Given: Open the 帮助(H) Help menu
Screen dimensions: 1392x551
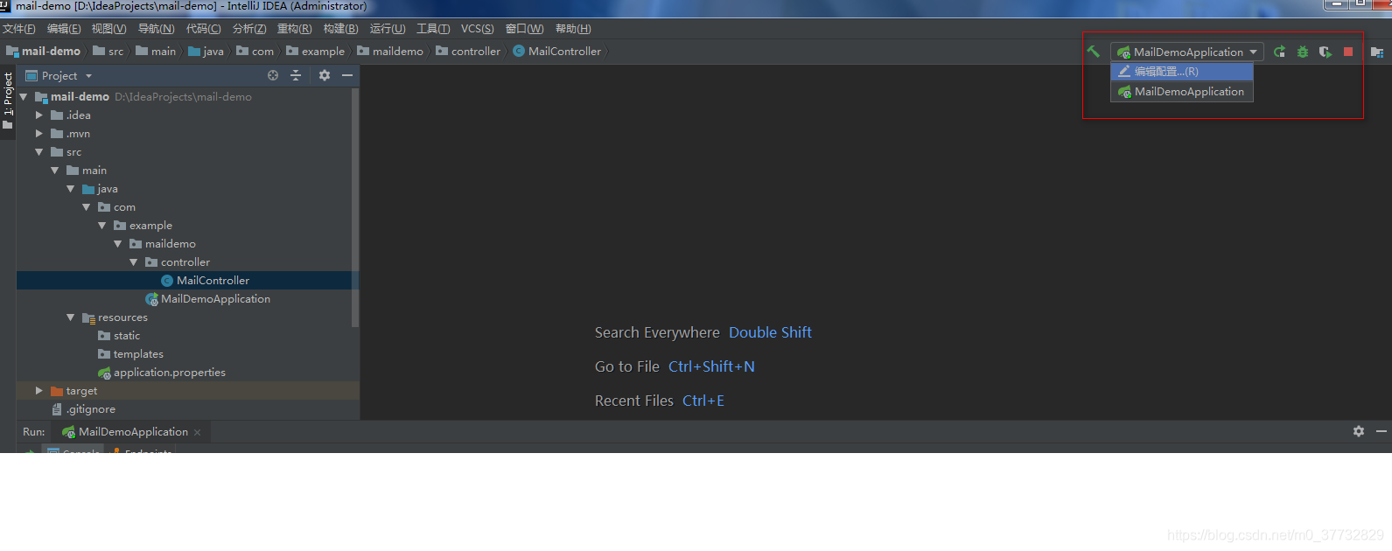Looking at the screenshot, I should (x=573, y=29).
